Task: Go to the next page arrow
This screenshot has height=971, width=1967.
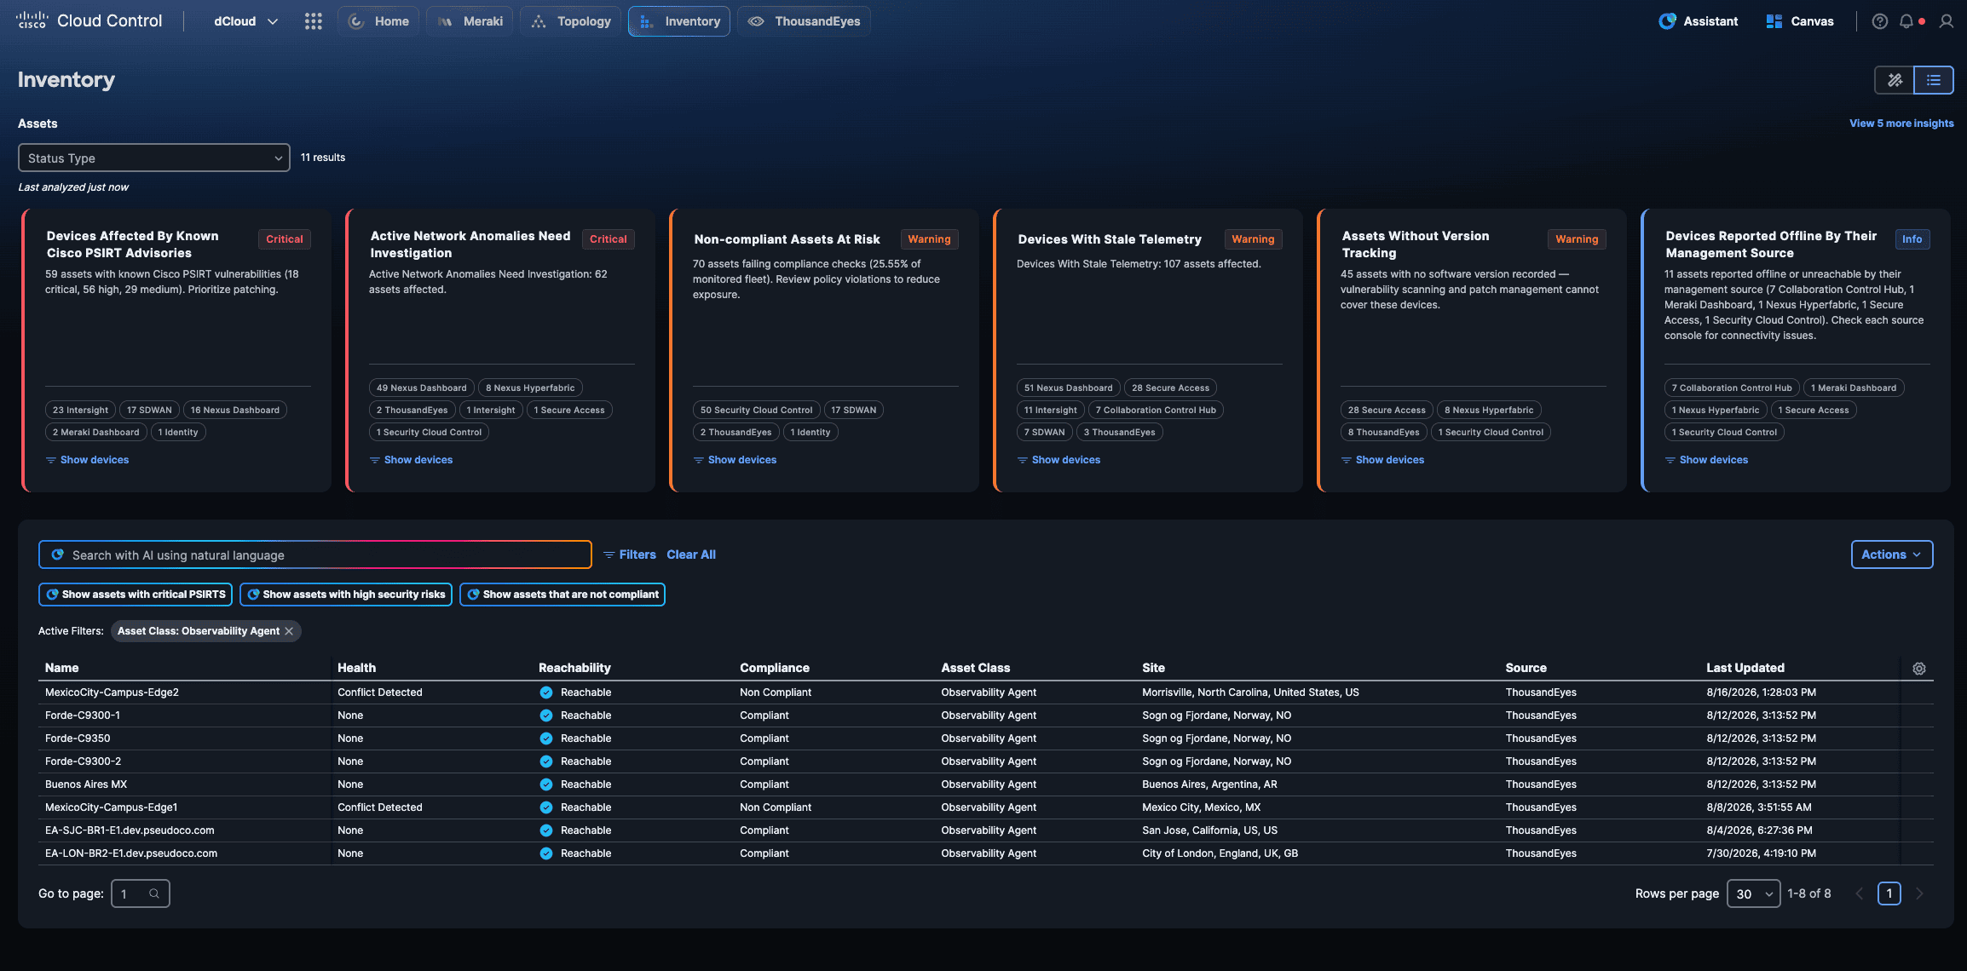Action: (1919, 893)
